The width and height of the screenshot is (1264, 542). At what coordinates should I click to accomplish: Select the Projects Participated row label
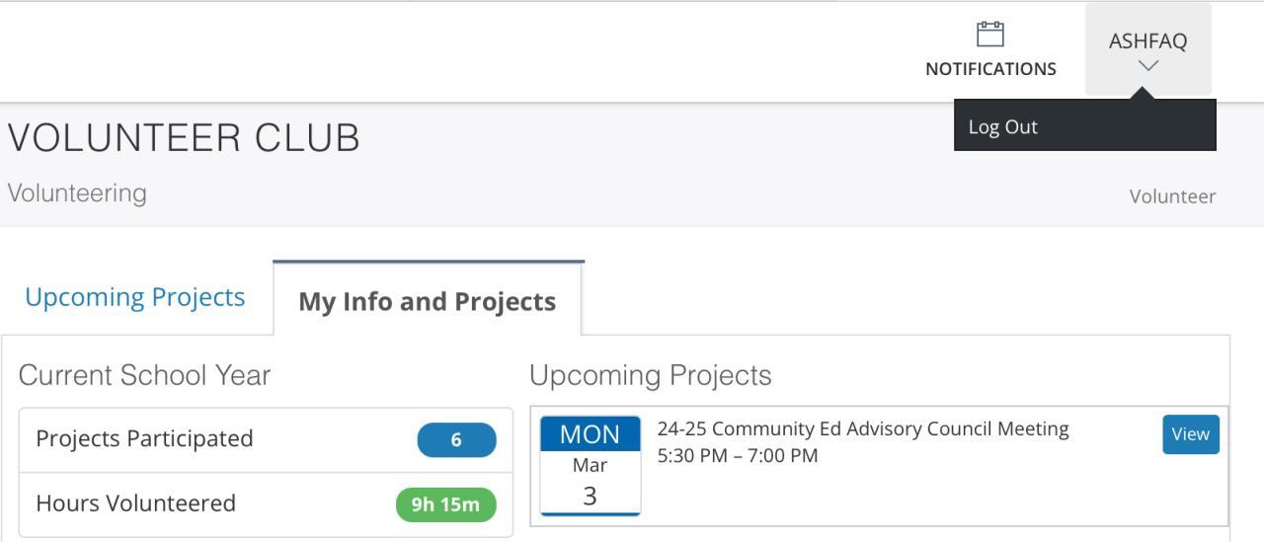[x=144, y=438]
